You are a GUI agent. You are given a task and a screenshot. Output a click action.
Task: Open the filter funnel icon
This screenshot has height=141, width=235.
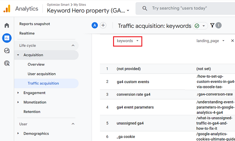pos(212,25)
